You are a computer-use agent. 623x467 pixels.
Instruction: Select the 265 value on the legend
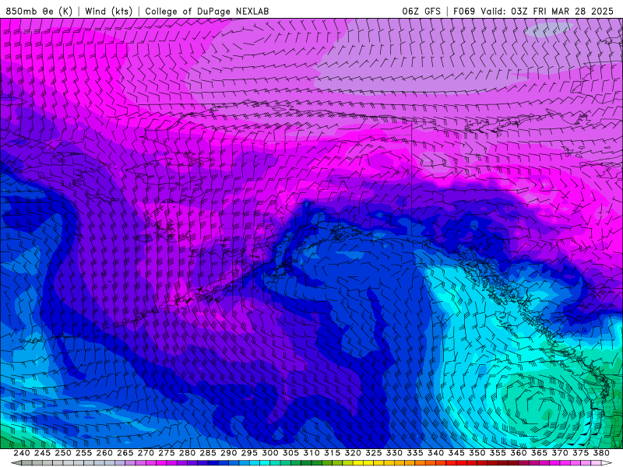125,453
